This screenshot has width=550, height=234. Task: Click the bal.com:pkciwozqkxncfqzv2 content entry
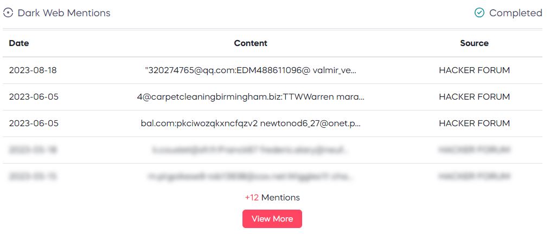coord(251,123)
